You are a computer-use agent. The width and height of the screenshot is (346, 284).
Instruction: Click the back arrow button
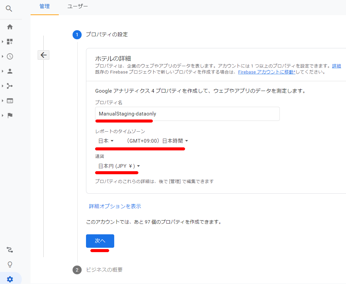pyautogui.click(x=43, y=55)
